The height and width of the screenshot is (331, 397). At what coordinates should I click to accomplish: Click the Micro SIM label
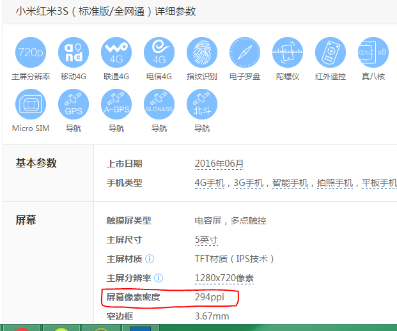[31, 128]
